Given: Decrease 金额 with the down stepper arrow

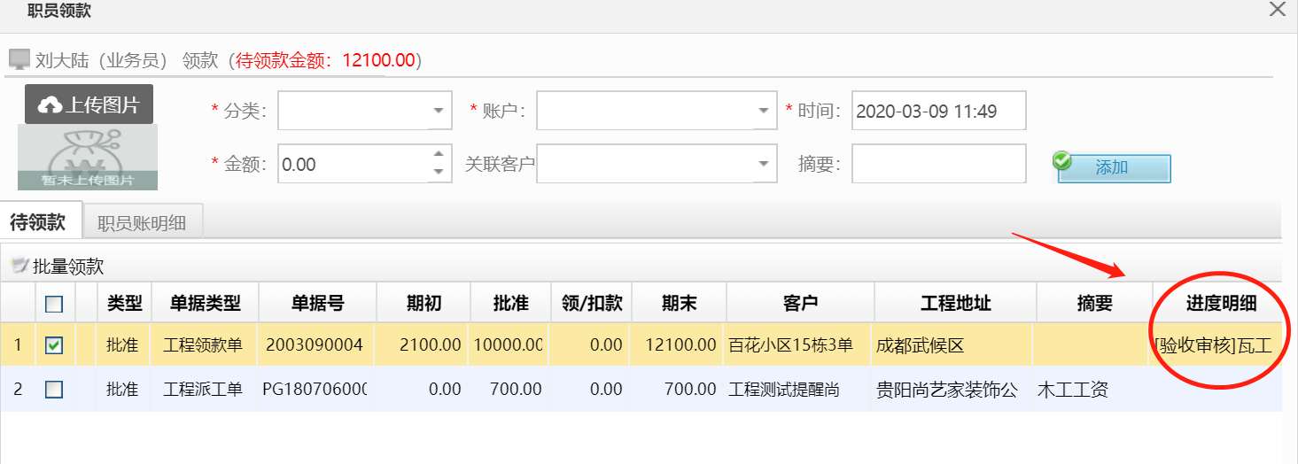Looking at the screenshot, I should [438, 173].
